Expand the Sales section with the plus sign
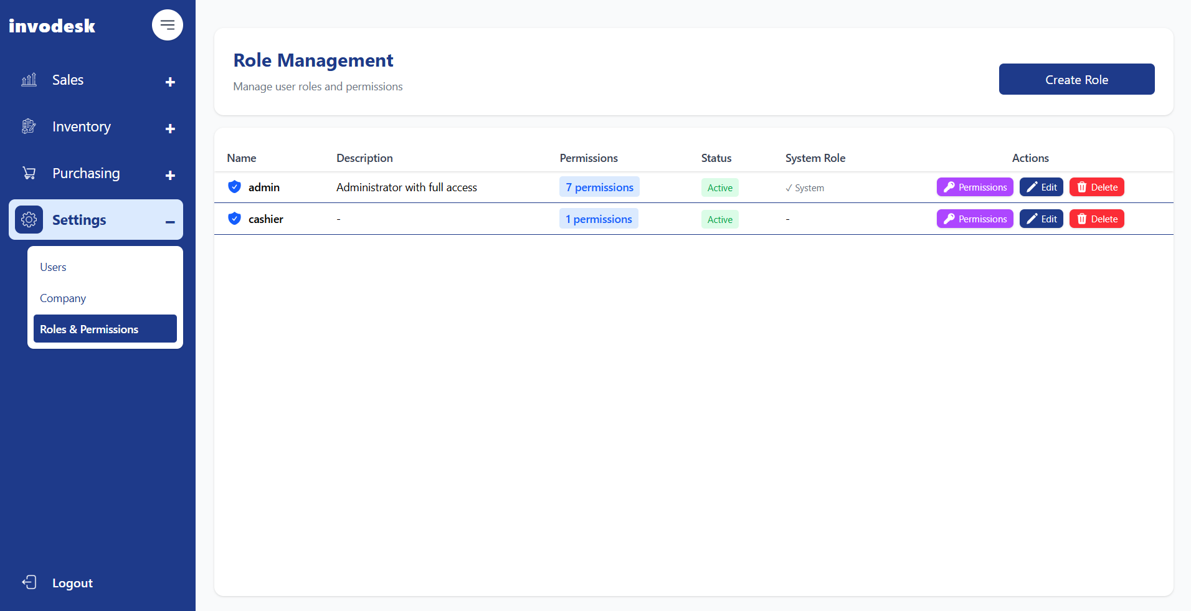1191x611 pixels. (x=169, y=82)
